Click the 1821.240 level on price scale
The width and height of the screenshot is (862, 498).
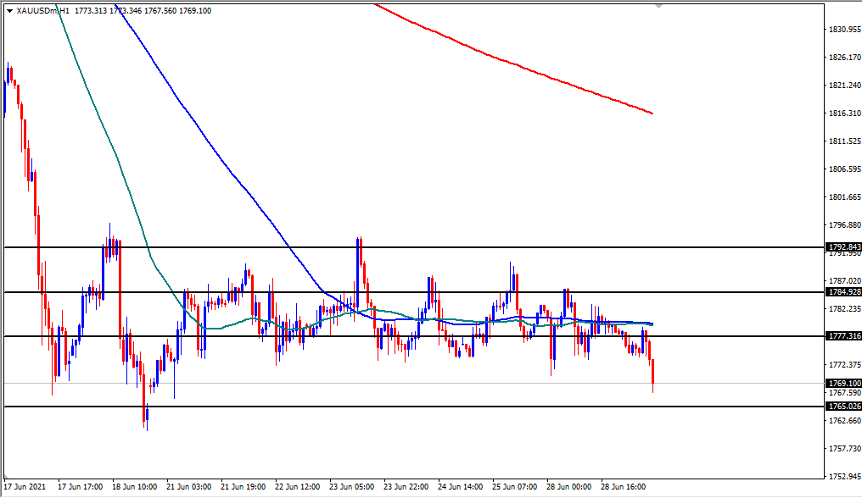tap(845, 85)
